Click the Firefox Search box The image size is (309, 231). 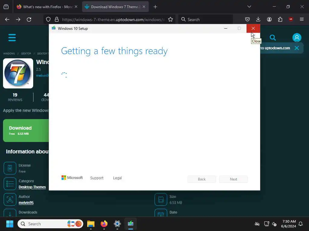[205, 20]
